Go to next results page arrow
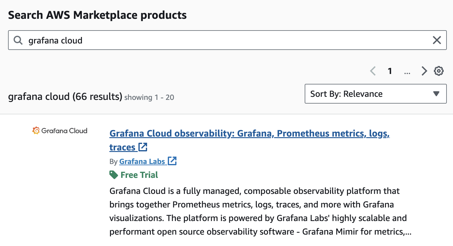Viewport: 453px width, 246px height. [424, 71]
